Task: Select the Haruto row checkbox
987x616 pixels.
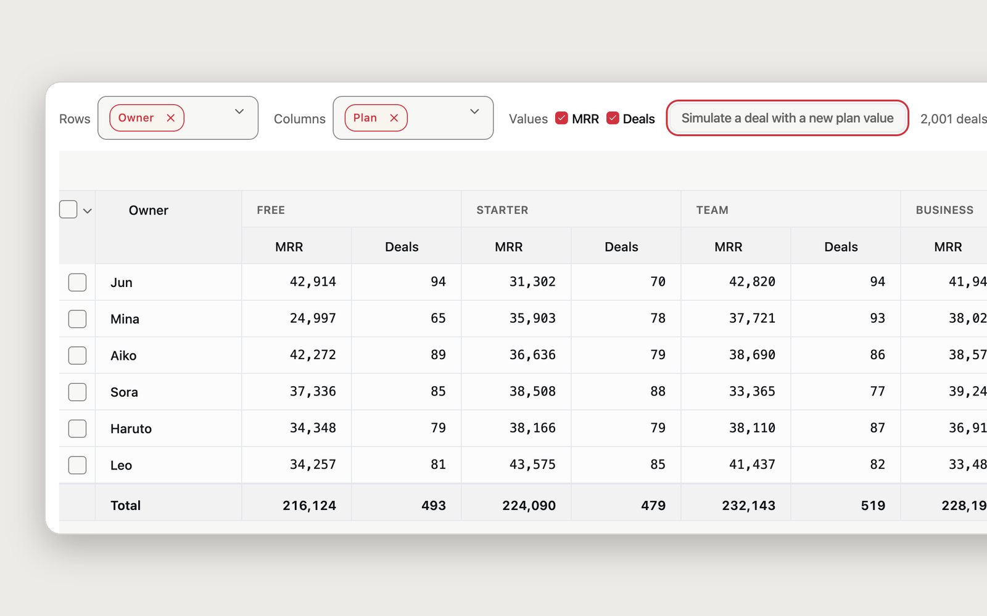Action: (77, 428)
